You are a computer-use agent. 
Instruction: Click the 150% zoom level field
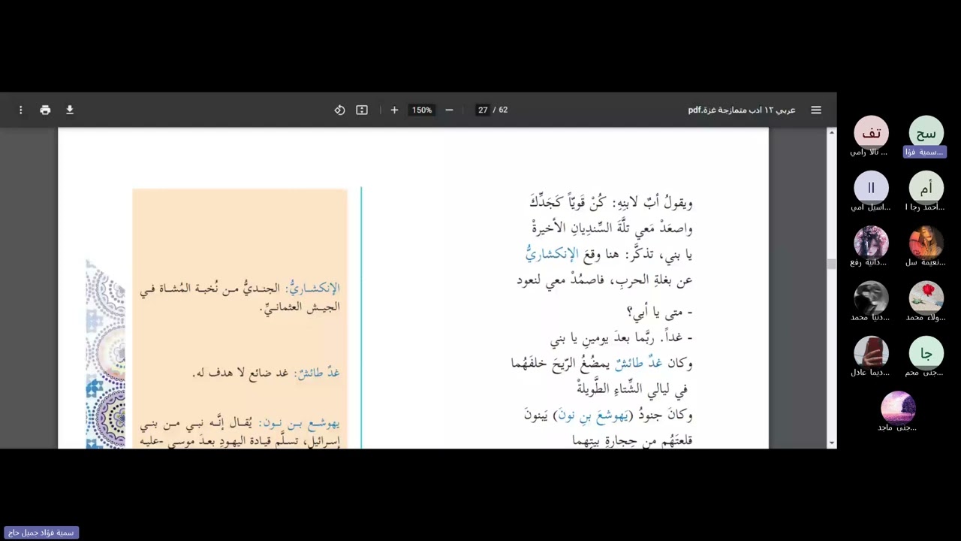(x=422, y=110)
